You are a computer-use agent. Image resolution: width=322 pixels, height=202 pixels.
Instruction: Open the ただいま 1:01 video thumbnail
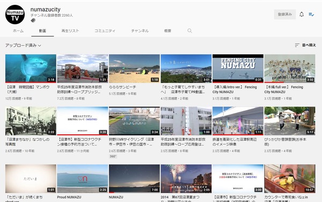(31, 178)
